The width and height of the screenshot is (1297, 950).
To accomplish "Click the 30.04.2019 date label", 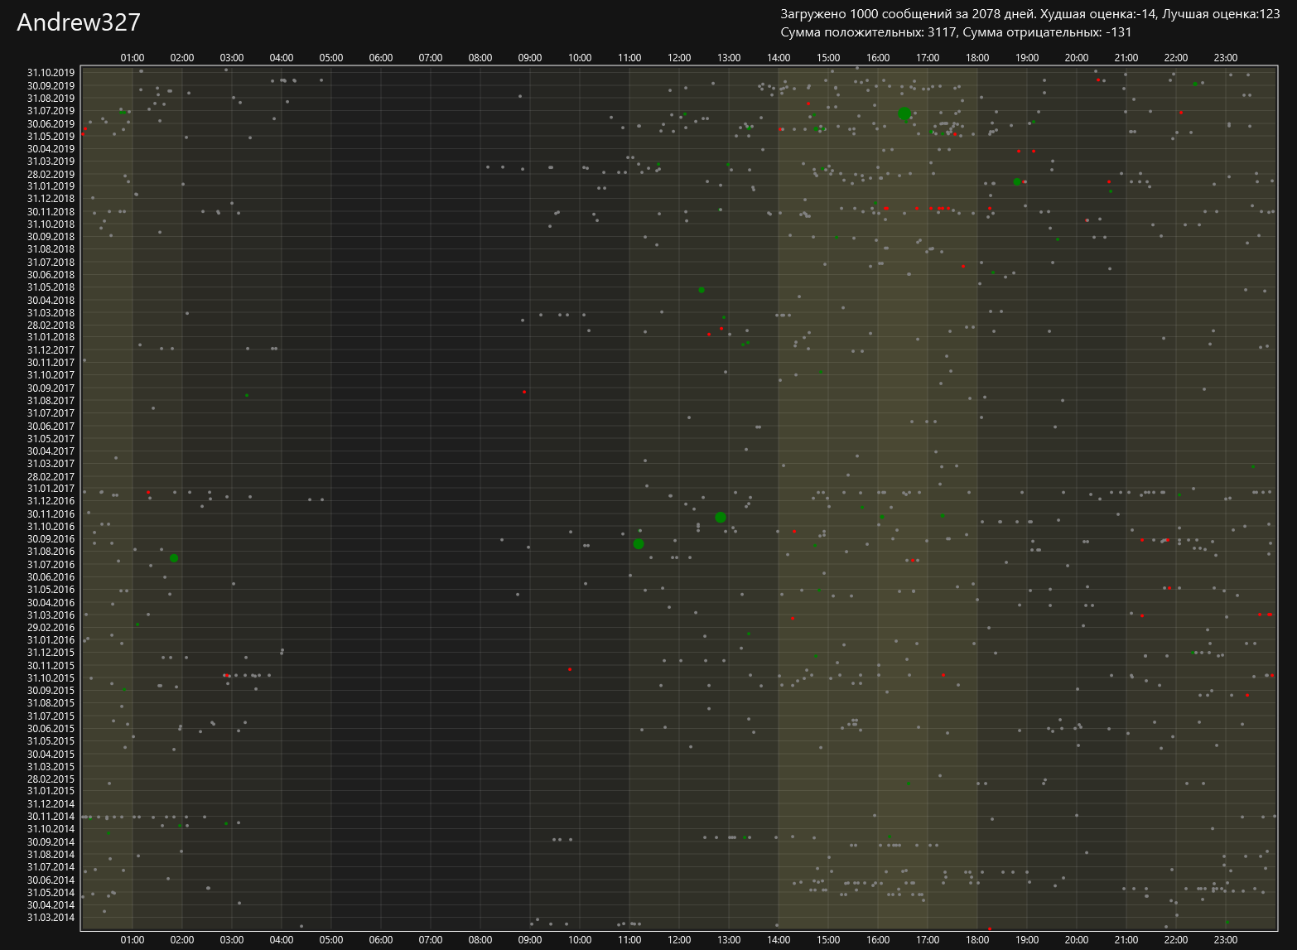I will point(51,149).
